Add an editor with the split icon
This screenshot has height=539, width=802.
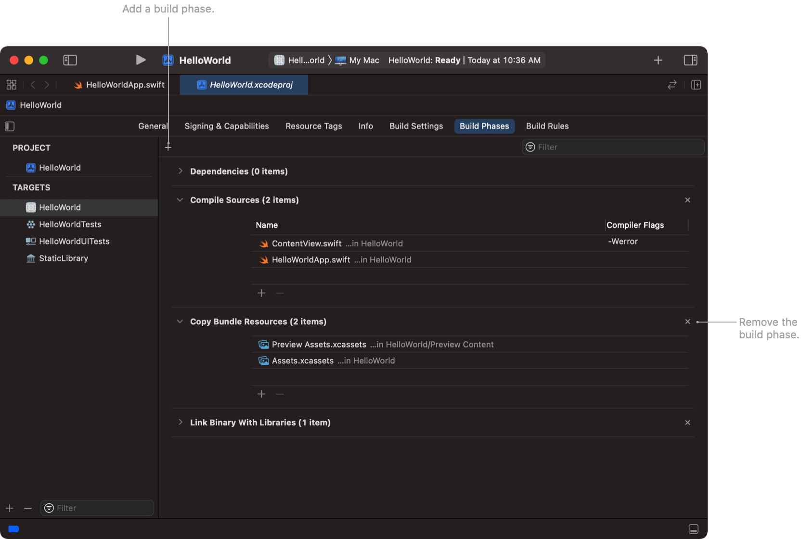click(696, 85)
